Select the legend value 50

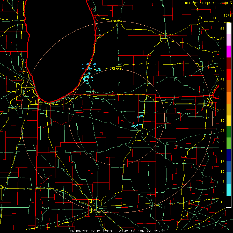point(222,69)
